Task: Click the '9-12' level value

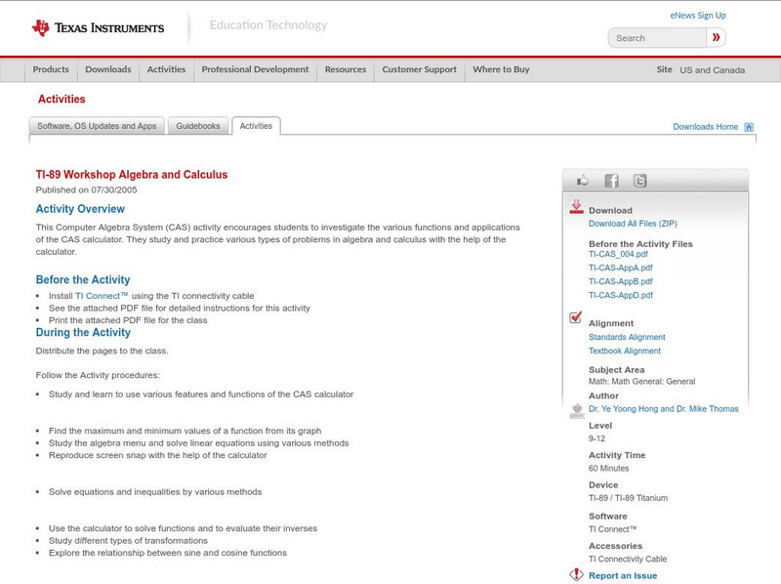Action: [x=596, y=439]
